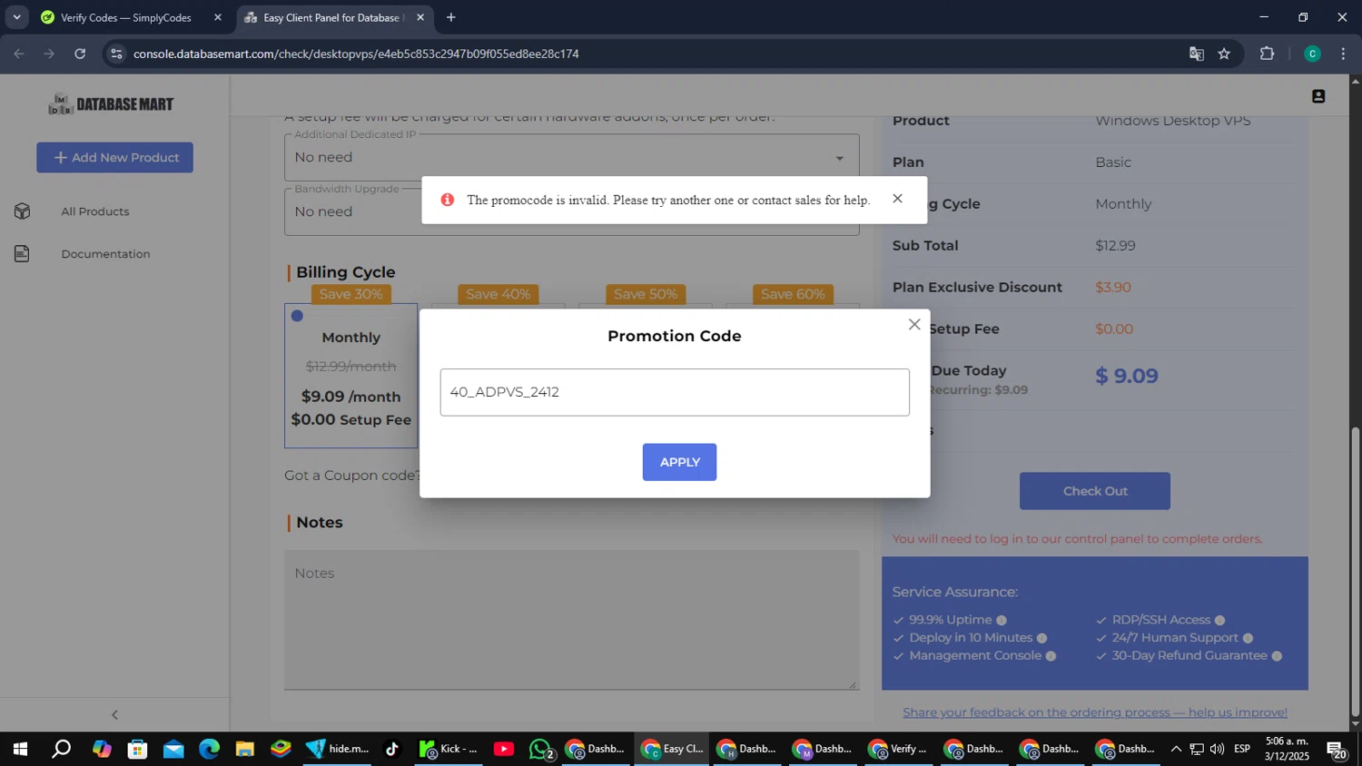The image size is (1362, 766).
Task: Open the Windows Start menu
Action: pos(20,749)
